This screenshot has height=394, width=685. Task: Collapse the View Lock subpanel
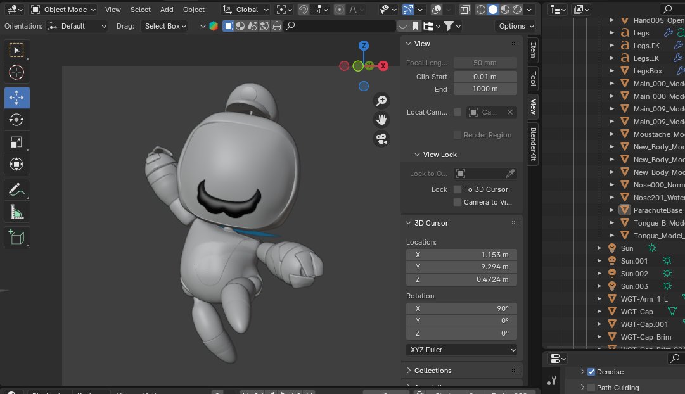[417, 154]
